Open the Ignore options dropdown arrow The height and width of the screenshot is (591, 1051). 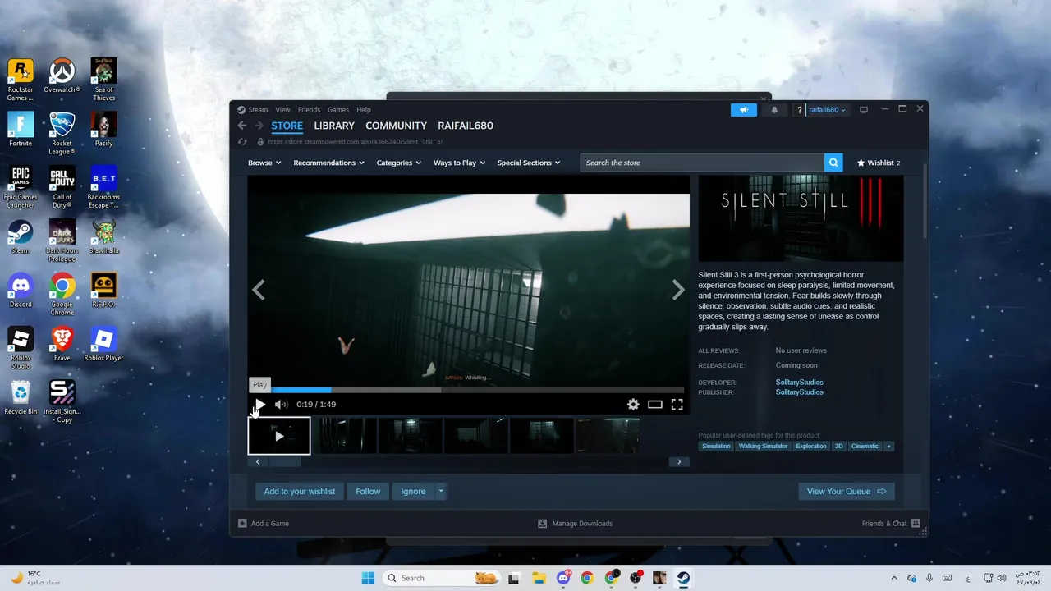[441, 491]
